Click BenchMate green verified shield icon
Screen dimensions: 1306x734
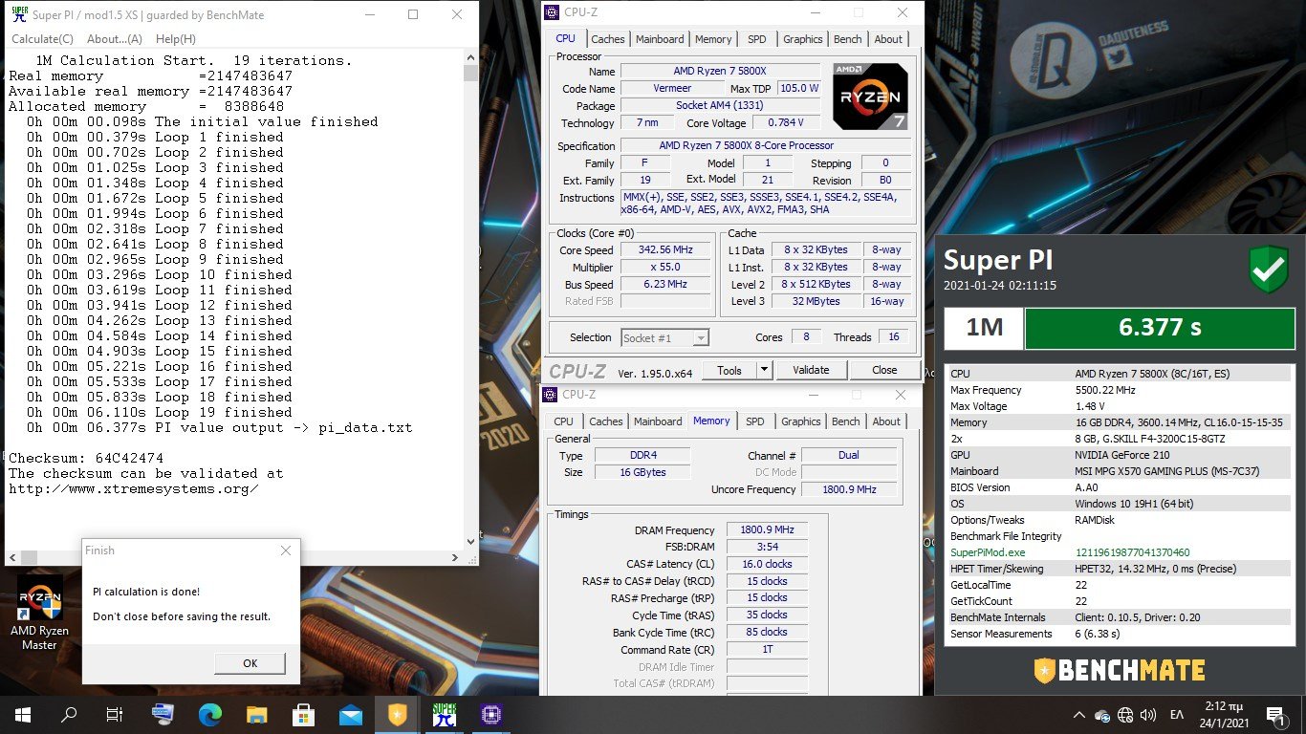[x=1269, y=269]
